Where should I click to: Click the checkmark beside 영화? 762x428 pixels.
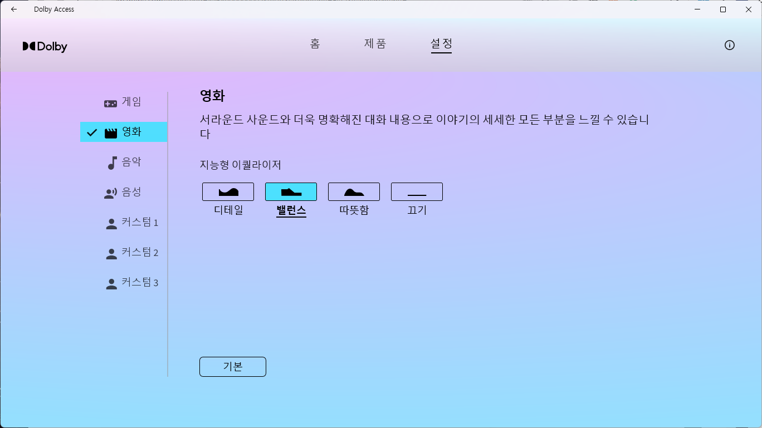tap(92, 132)
